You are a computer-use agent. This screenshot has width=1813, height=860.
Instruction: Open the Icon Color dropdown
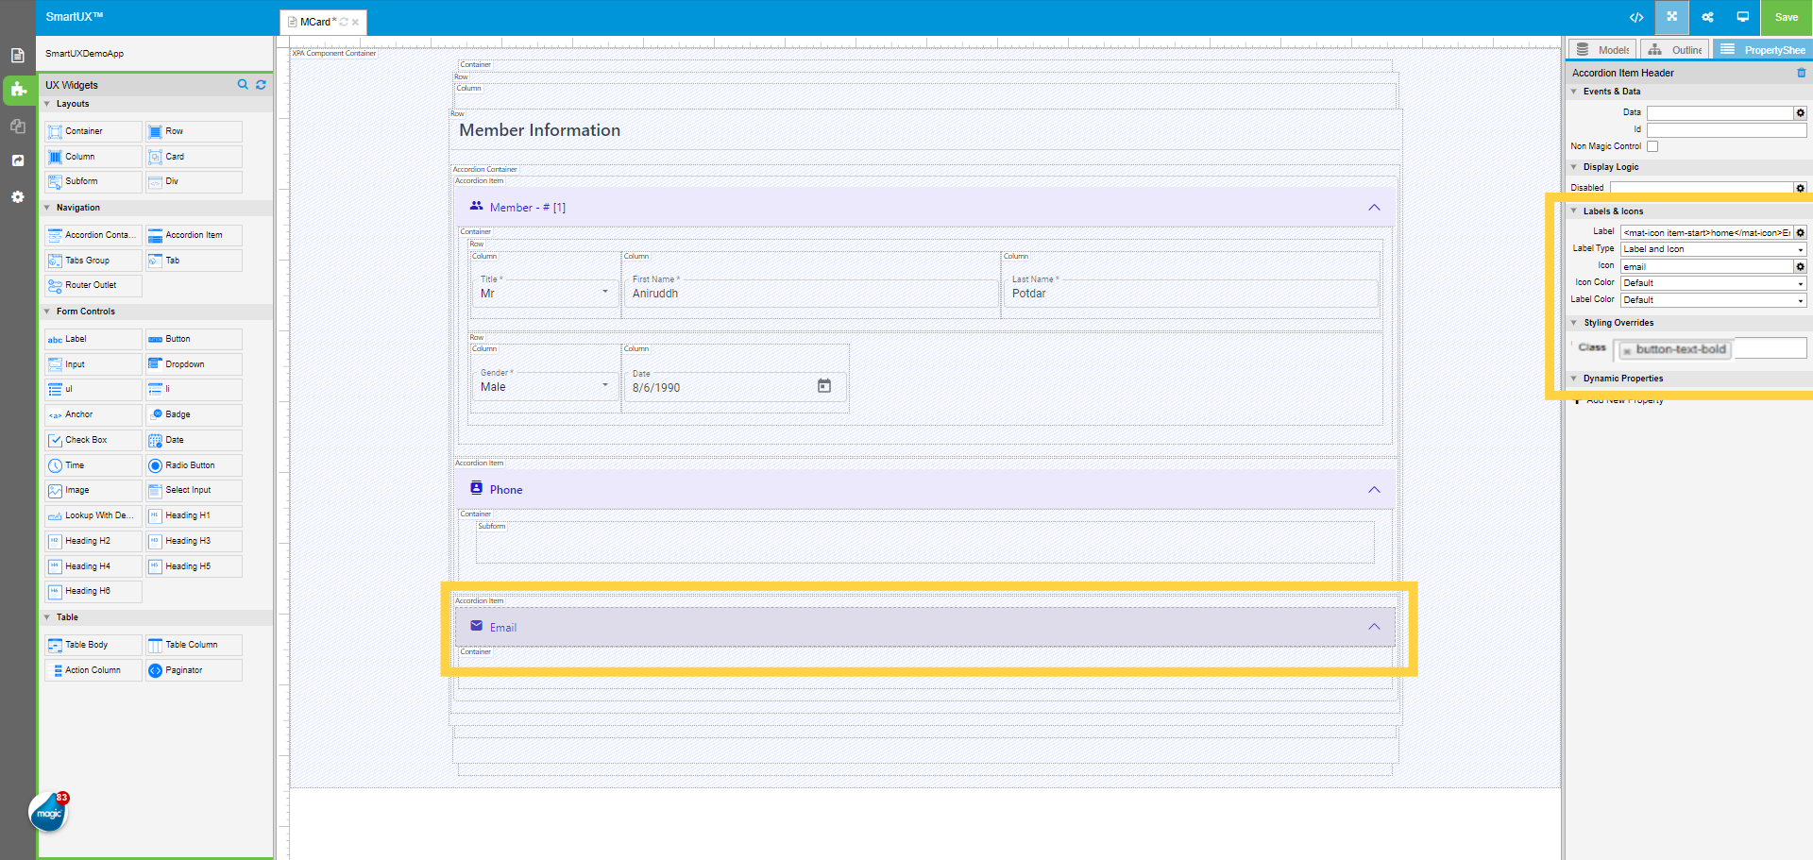pyautogui.click(x=1713, y=283)
